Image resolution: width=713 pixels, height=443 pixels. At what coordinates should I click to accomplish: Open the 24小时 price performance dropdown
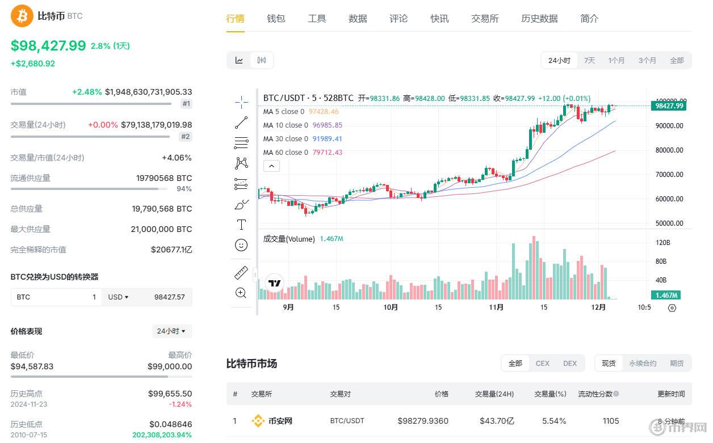pos(171,331)
